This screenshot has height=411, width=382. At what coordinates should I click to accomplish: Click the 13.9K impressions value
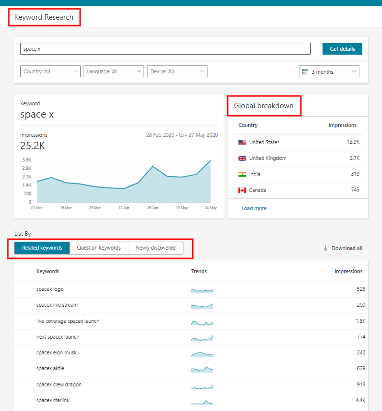tap(353, 142)
